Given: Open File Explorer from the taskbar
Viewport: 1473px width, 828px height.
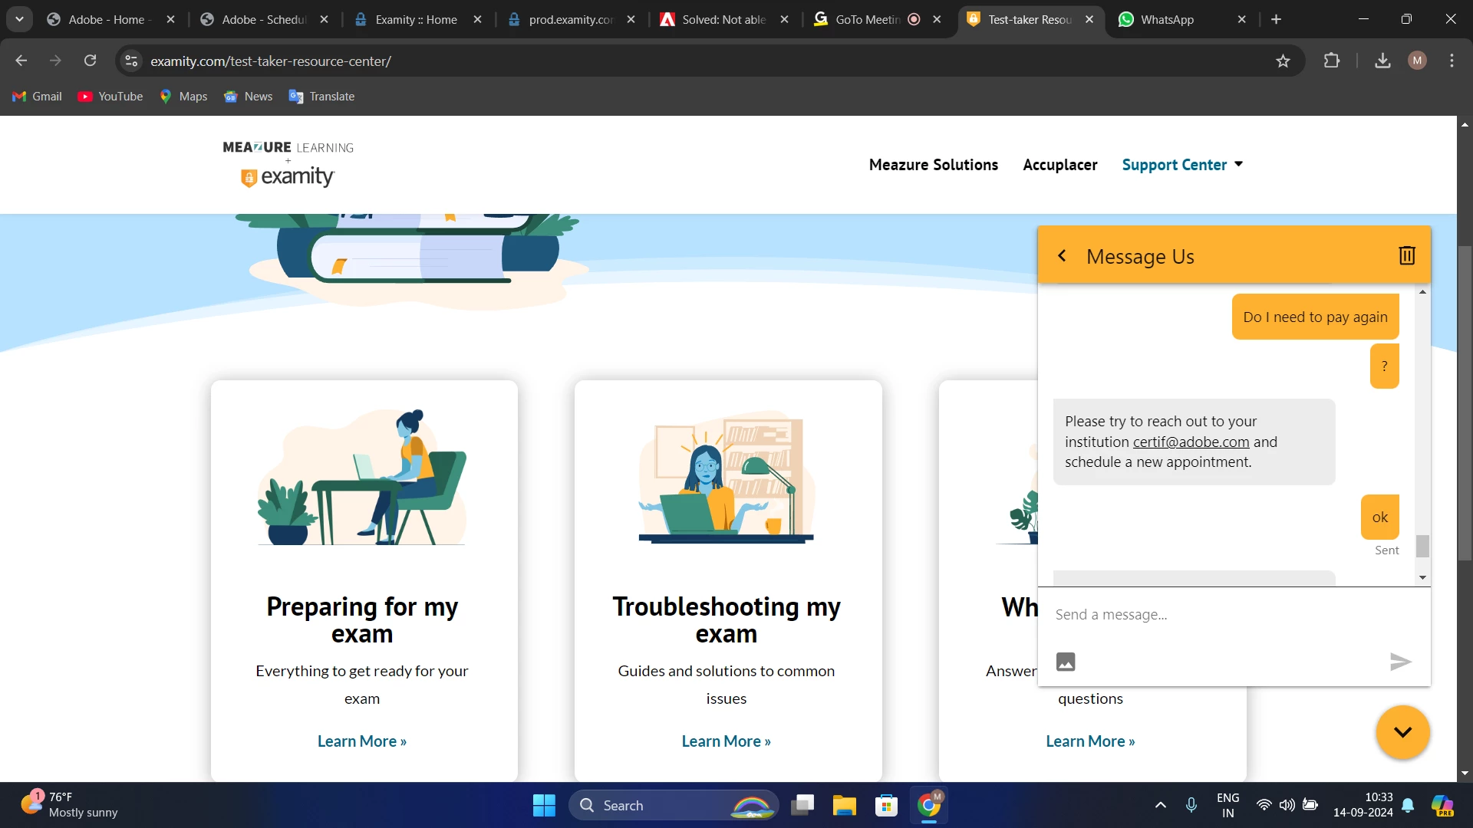Looking at the screenshot, I should [x=844, y=806].
